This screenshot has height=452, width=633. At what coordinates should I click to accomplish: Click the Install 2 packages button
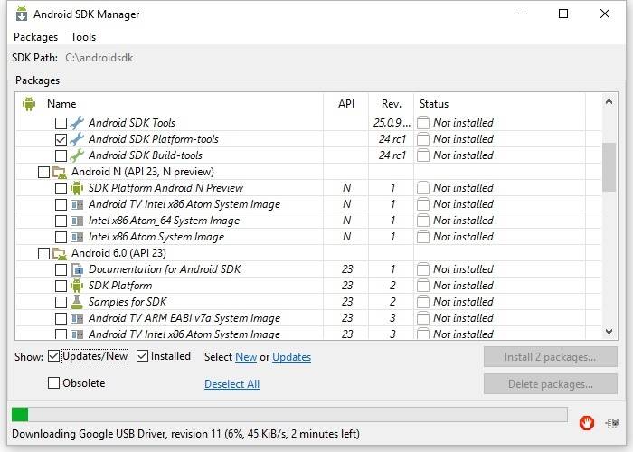tap(550, 357)
